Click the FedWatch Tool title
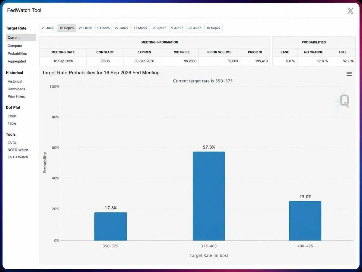Image resolution: width=362 pixels, height=272 pixels. 24,10
